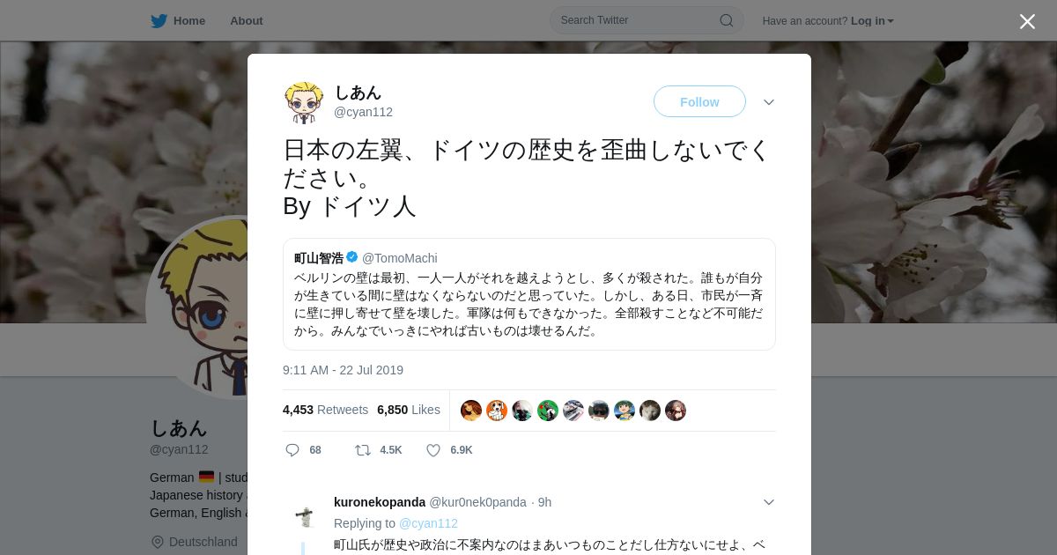Open the @cyan112 link in the reply
Viewport: 1057px width, 555px height.
point(428,523)
